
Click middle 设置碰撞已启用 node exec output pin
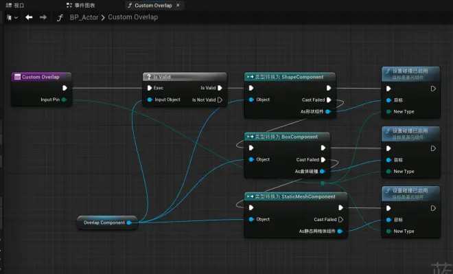[x=433, y=148]
